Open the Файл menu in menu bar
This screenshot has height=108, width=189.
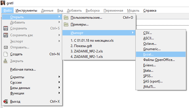(x=7, y=10)
